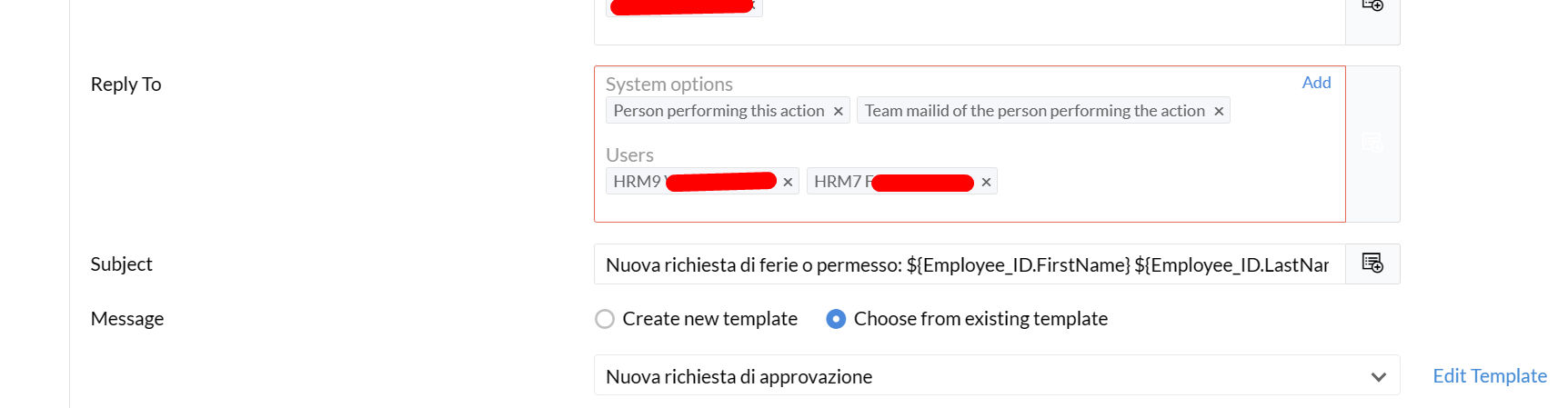The image size is (1568, 408).
Task: Click the "Add" link in Reply To
Action: coord(1316,83)
